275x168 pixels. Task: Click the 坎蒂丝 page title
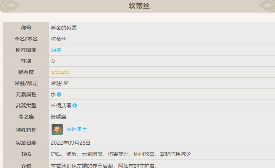click(x=139, y=6)
